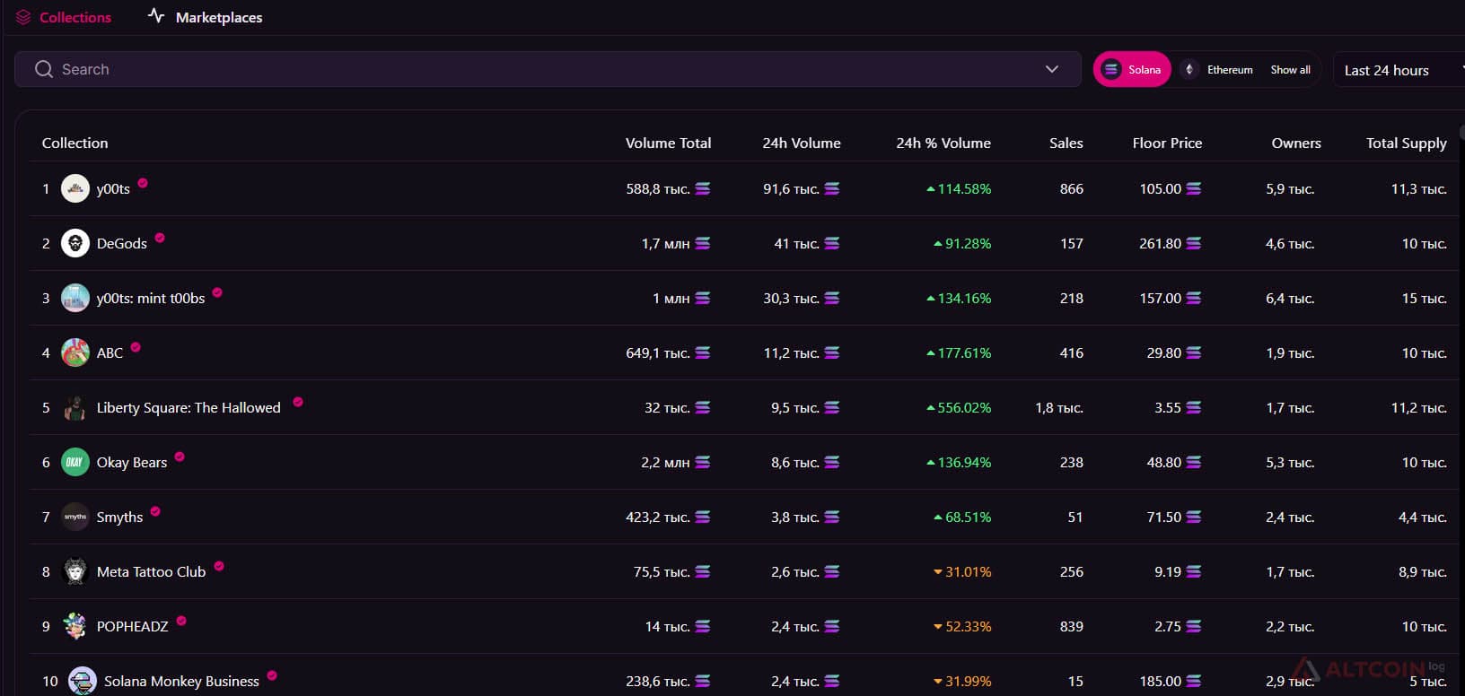The height and width of the screenshot is (696, 1465).
Task: Click the POPHEADZ avatar icon
Action: (75, 626)
